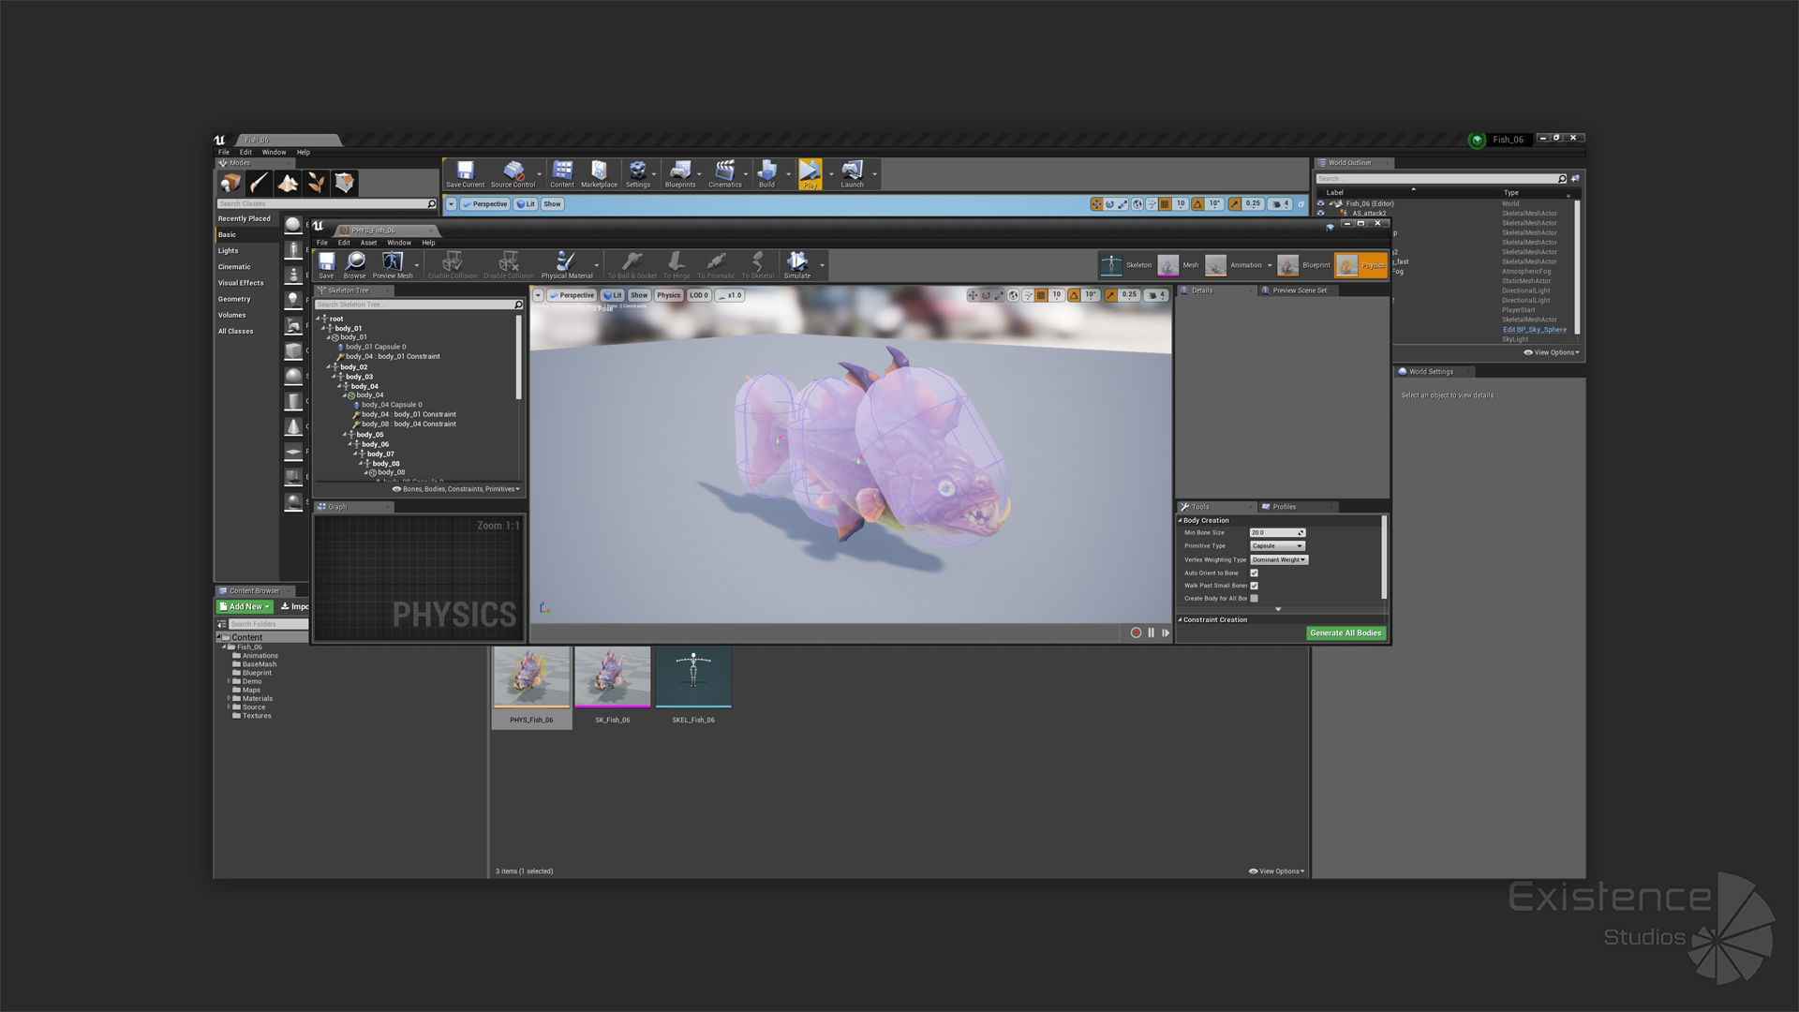Open Marketplace from main toolbar
Viewport: 1799px width, 1012px height.
(x=599, y=174)
